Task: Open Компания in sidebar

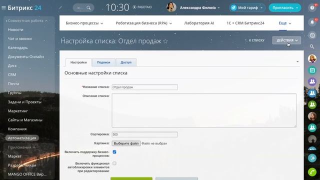Action: tap(17, 129)
